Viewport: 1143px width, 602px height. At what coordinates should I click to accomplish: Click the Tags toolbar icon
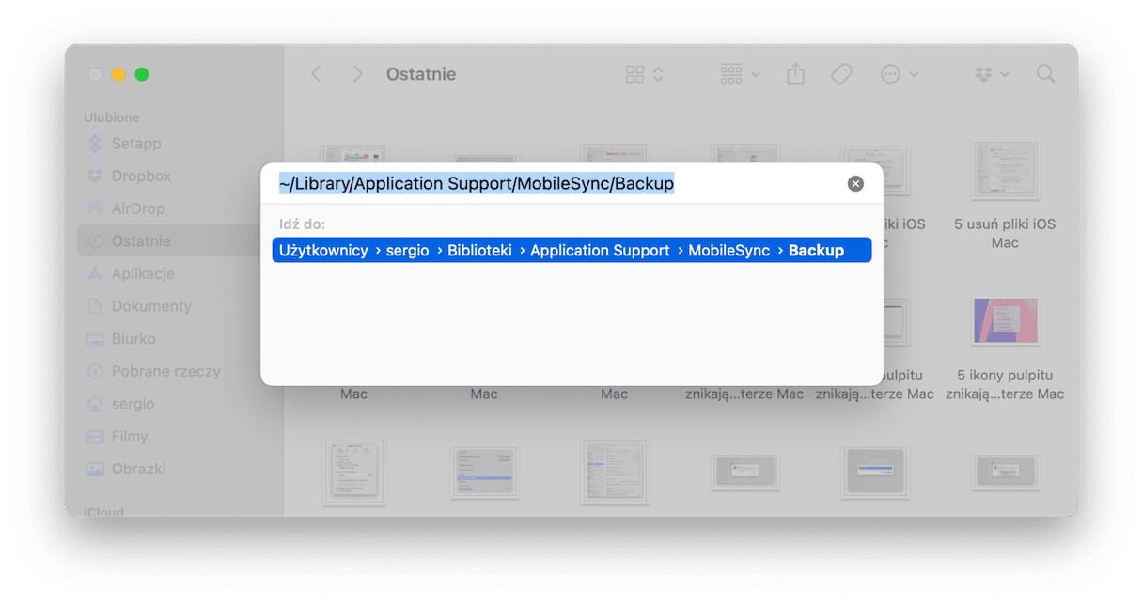coord(841,74)
